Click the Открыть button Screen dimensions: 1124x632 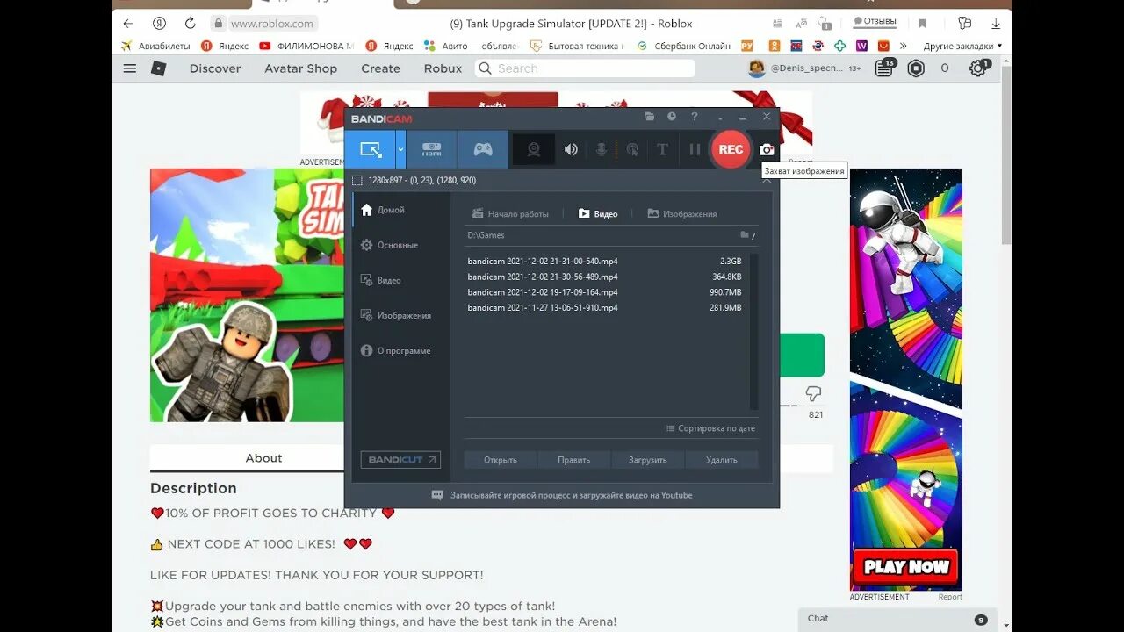501,460
